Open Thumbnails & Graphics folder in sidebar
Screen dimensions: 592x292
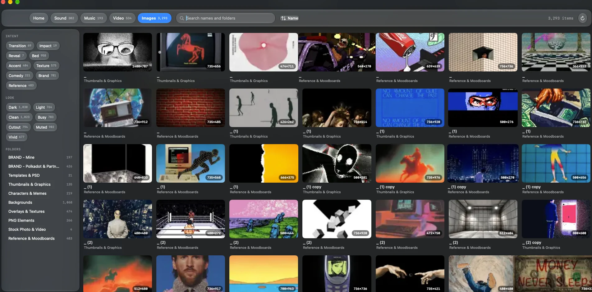(40, 185)
